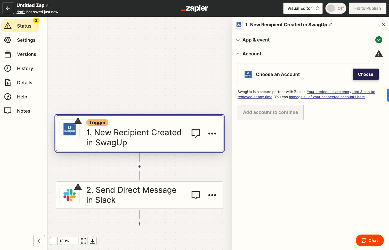Add a step after the Slack action

[140, 224]
